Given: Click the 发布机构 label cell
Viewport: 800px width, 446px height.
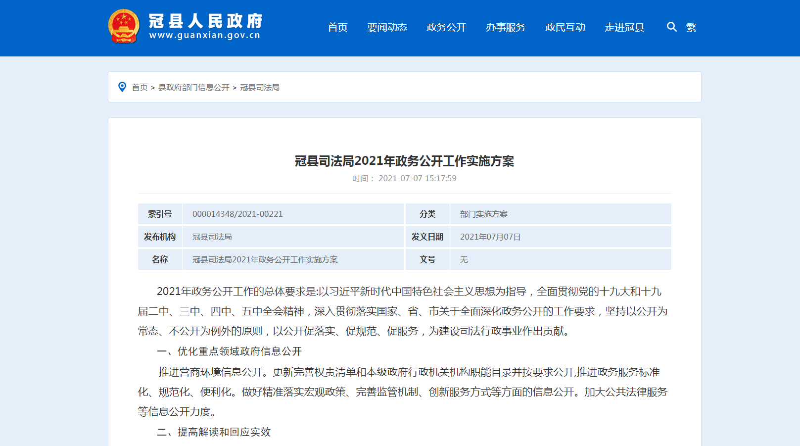Looking at the screenshot, I should (x=160, y=237).
